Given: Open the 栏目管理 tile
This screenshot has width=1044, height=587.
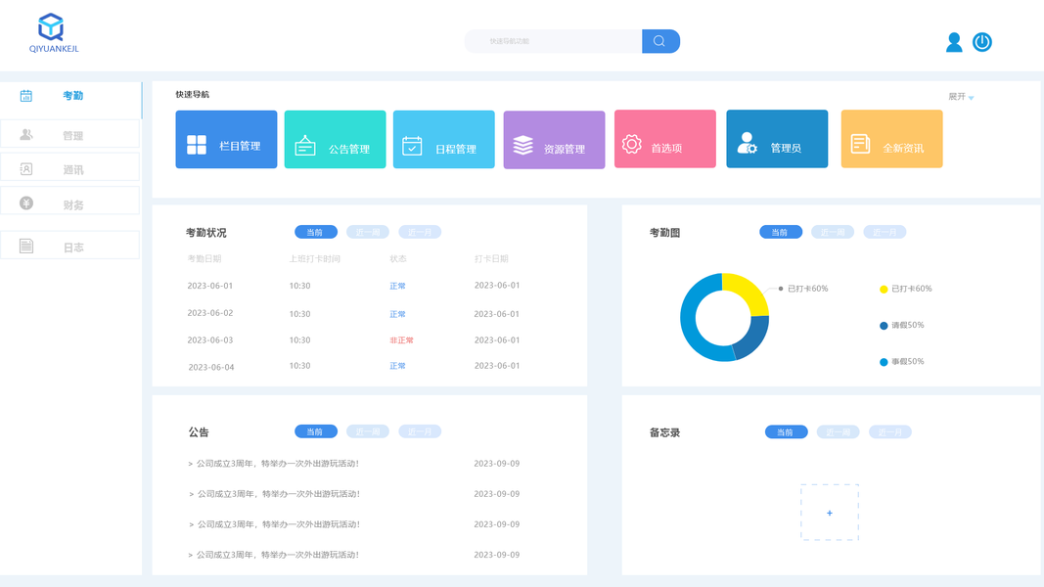Looking at the screenshot, I should [x=226, y=139].
